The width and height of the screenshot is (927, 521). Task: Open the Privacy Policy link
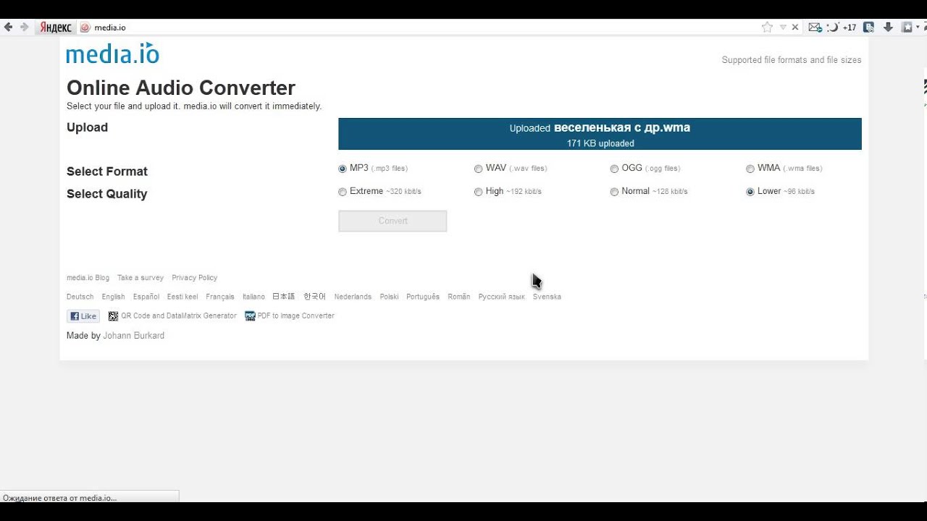(194, 278)
